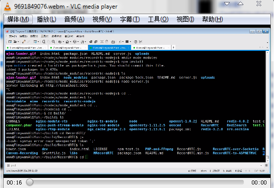The image size is (274, 188).
Task: Add a new Xshell tab with plus button
Action: pyautogui.click(x=174, y=47)
